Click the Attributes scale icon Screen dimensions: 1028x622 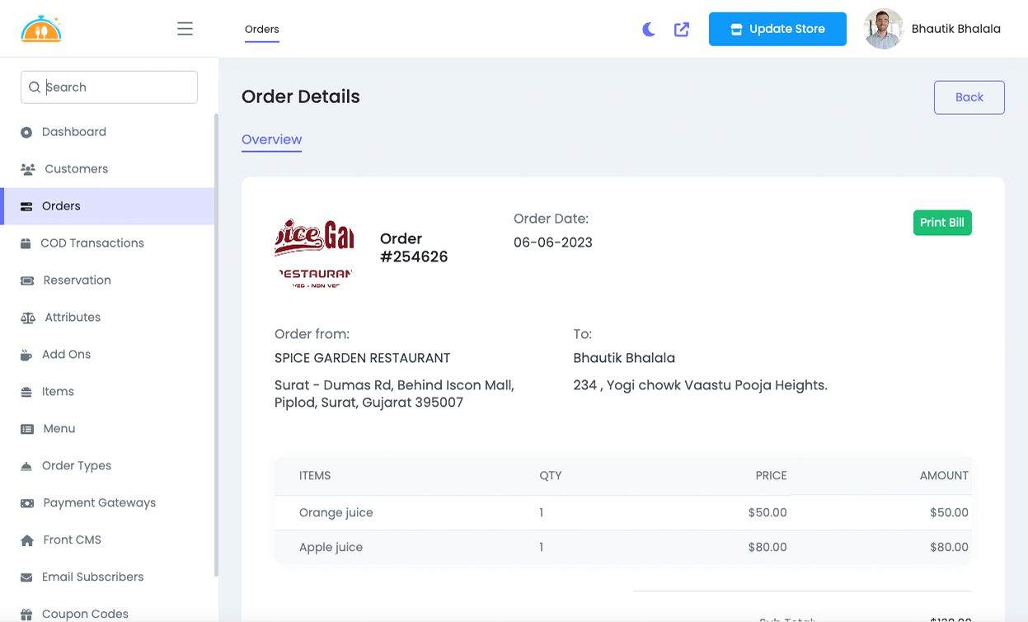tap(28, 318)
